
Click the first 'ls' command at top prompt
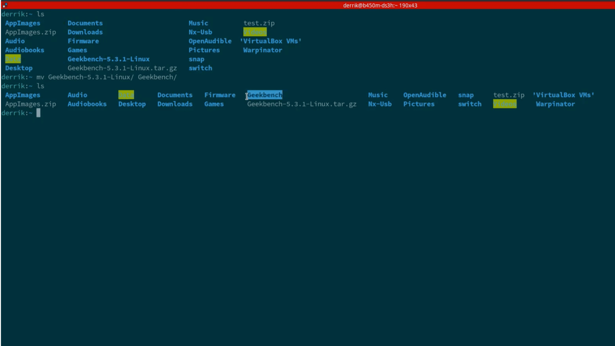click(x=40, y=14)
